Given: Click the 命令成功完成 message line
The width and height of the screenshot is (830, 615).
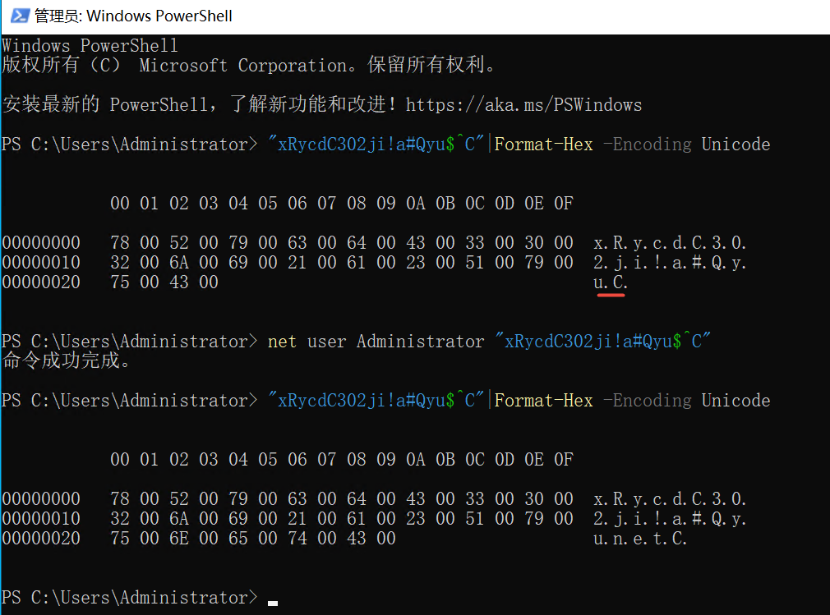Looking at the screenshot, I should point(67,360).
